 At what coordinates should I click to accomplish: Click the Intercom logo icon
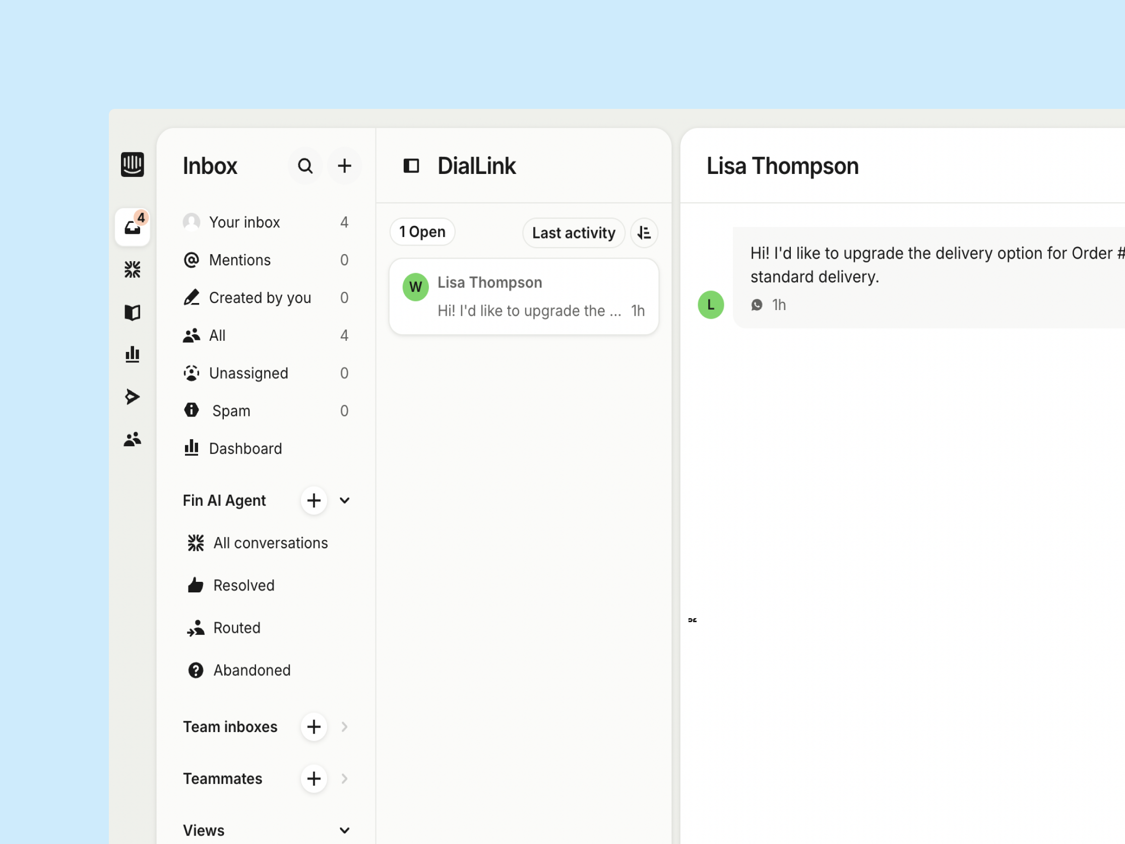132,165
